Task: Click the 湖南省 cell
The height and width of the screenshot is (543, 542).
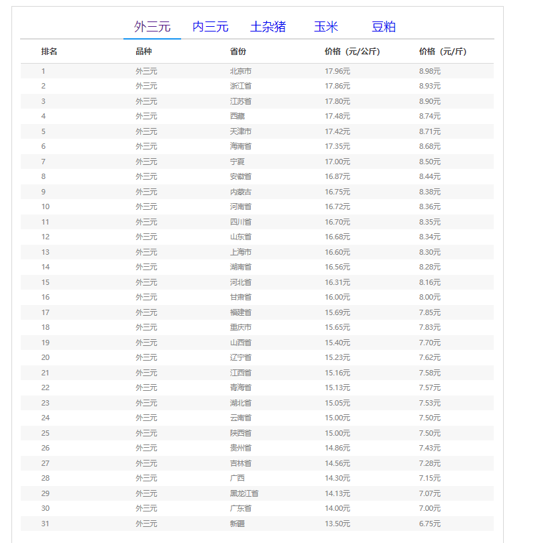Action: (241, 267)
